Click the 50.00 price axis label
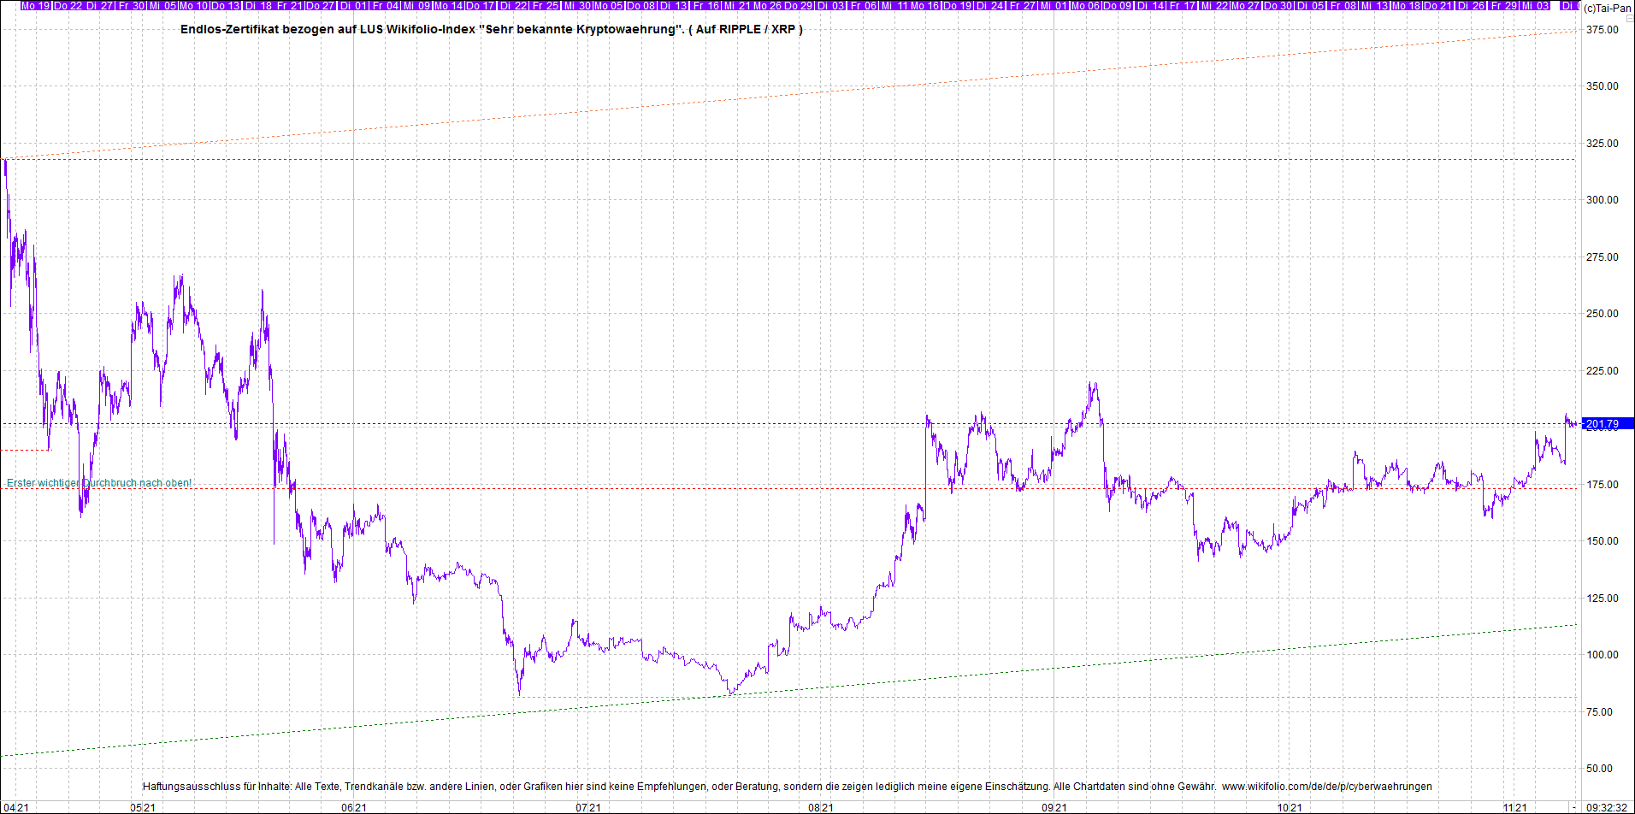 pyautogui.click(x=1602, y=769)
